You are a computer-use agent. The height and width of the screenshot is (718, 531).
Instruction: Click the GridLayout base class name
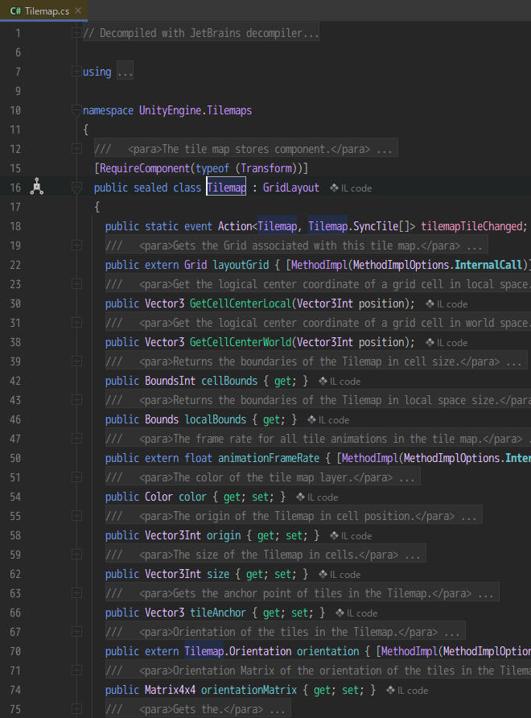[290, 188]
